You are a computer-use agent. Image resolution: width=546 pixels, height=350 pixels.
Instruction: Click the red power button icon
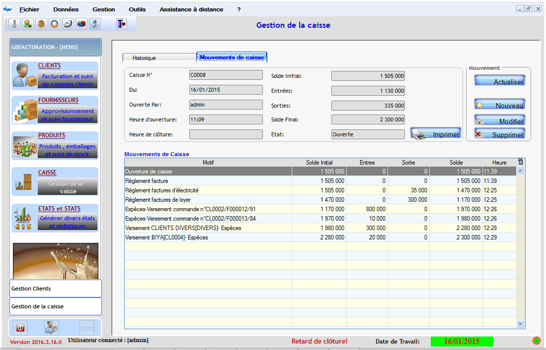(x=20, y=328)
